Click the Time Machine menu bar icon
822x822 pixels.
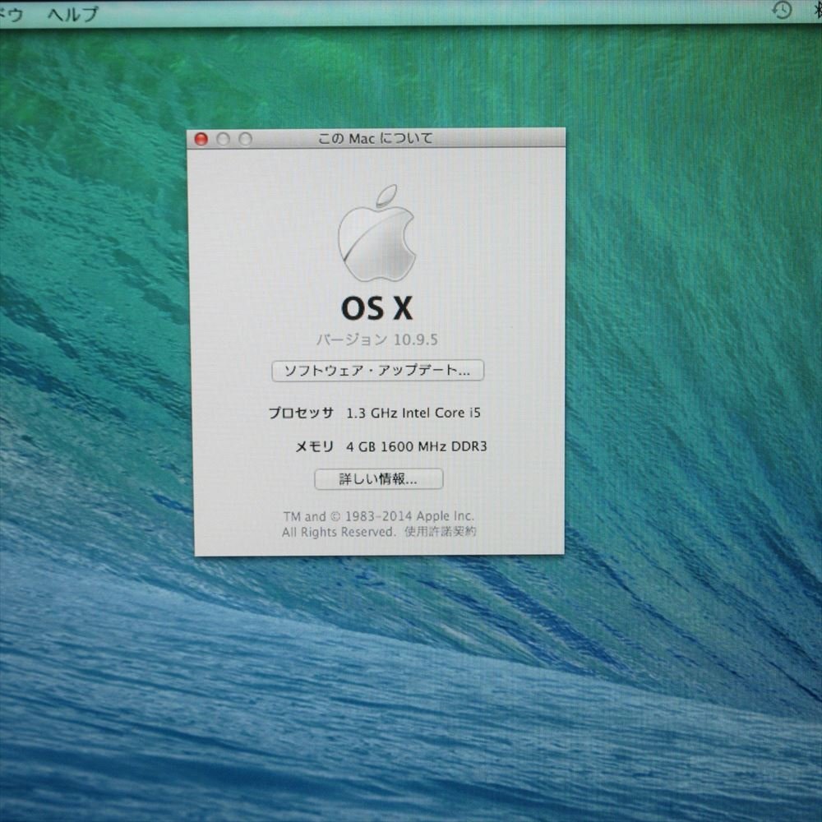tap(782, 10)
